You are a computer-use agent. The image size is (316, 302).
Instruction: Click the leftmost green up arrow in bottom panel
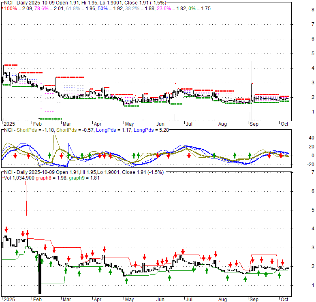point(17,252)
